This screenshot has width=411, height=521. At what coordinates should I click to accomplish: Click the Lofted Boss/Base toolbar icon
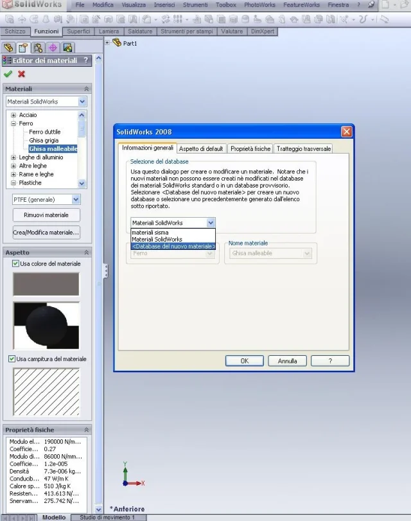tap(46, 19)
